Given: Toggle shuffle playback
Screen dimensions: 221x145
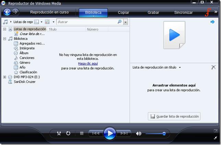Looking at the screenshot, I should pyautogui.click(x=59, y=133).
